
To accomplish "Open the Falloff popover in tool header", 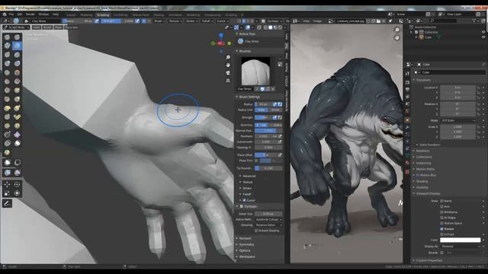I will [x=207, y=21].
